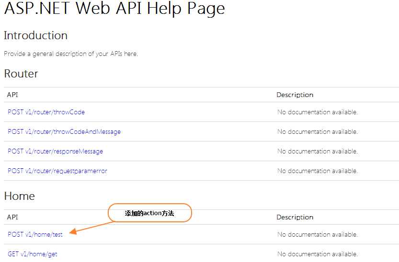Click the description text for the home/get row

pyautogui.click(x=317, y=254)
